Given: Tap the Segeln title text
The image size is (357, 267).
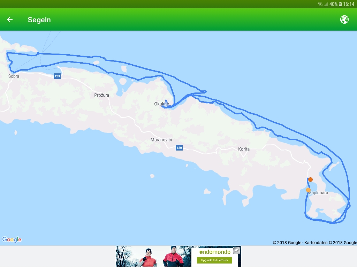Looking at the screenshot, I should coord(39,20).
